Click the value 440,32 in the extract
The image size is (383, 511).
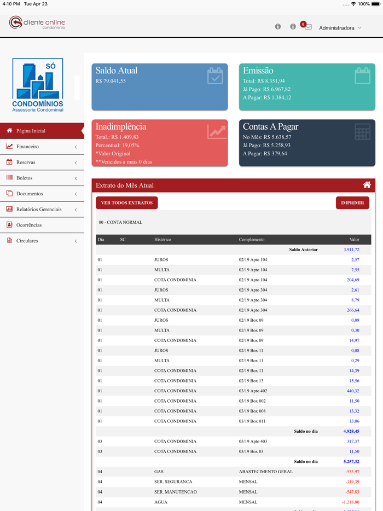353,391
